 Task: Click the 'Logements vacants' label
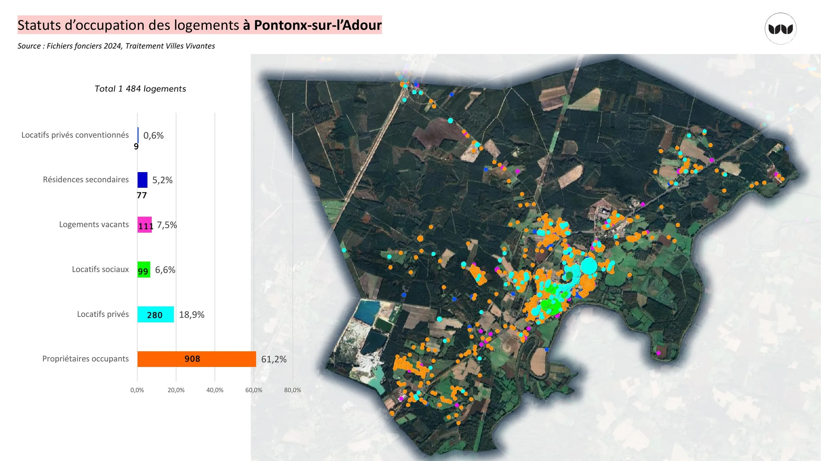tap(94, 224)
